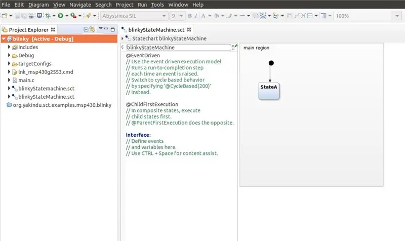Expand the Debug folder
405x241 pixels.
(9, 55)
